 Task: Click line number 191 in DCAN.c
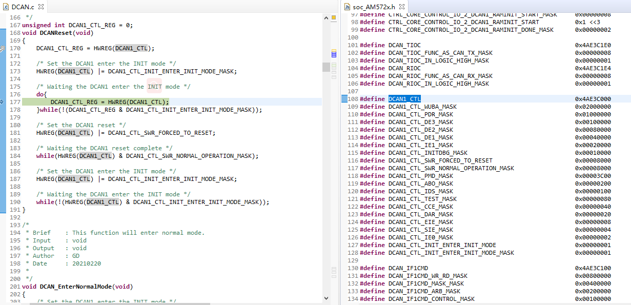point(14,210)
